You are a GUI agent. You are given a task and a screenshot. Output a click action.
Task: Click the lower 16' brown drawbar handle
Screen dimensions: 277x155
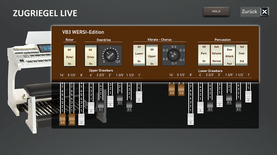coord(172,90)
